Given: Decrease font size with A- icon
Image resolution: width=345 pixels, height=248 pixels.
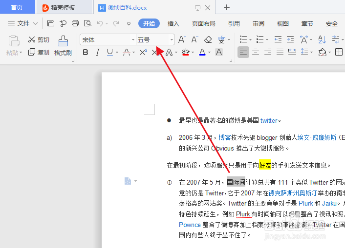Looking at the screenshot, I should (x=194, y=40).
